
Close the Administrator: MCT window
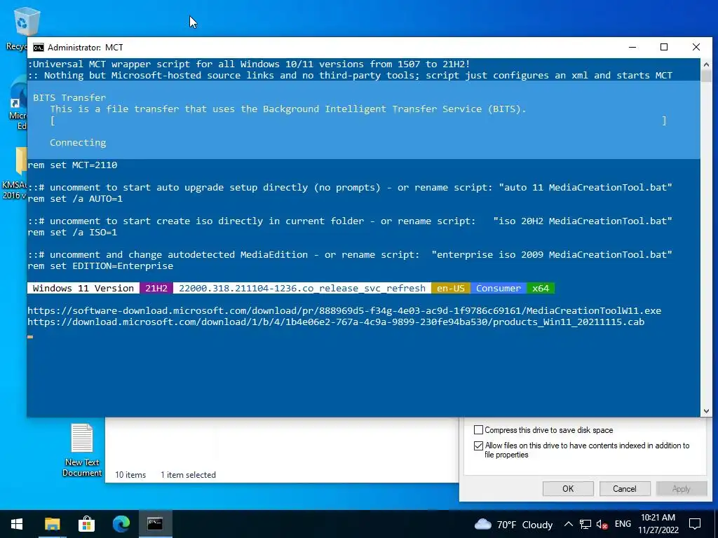(696, 47)
